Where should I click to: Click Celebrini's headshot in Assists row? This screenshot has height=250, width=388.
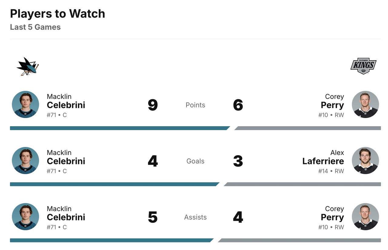25,217
